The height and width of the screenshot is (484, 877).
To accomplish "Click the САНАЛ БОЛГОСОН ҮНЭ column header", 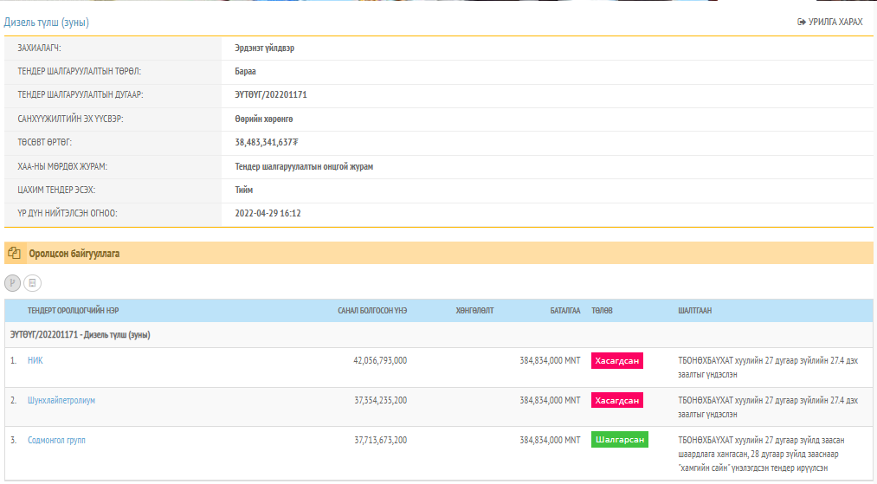I will 372,311.
